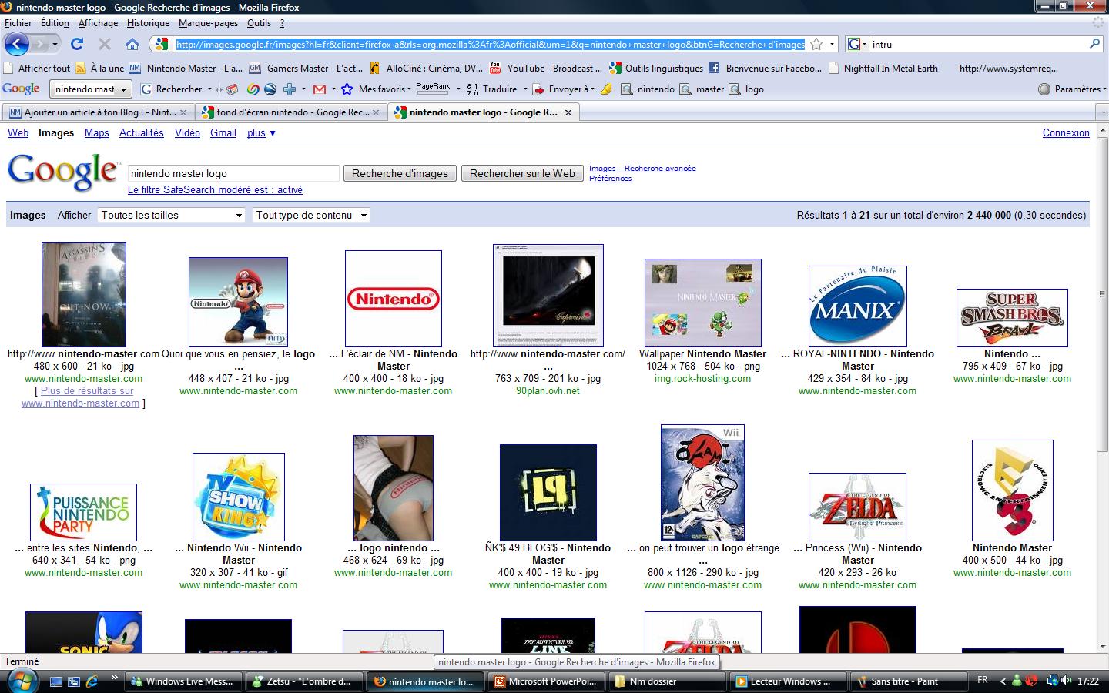Open the back-history dropdown arrow

55,44
